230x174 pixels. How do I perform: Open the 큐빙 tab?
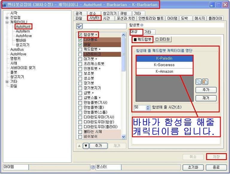click(125, 13)
